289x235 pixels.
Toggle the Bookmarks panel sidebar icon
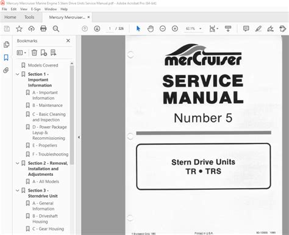coord(6,57)
